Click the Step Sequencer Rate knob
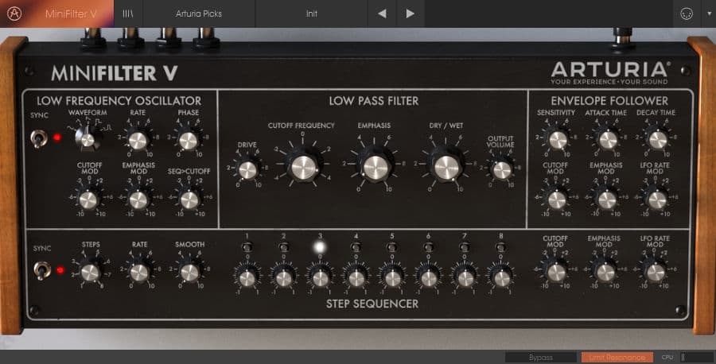 coord(139,273)
